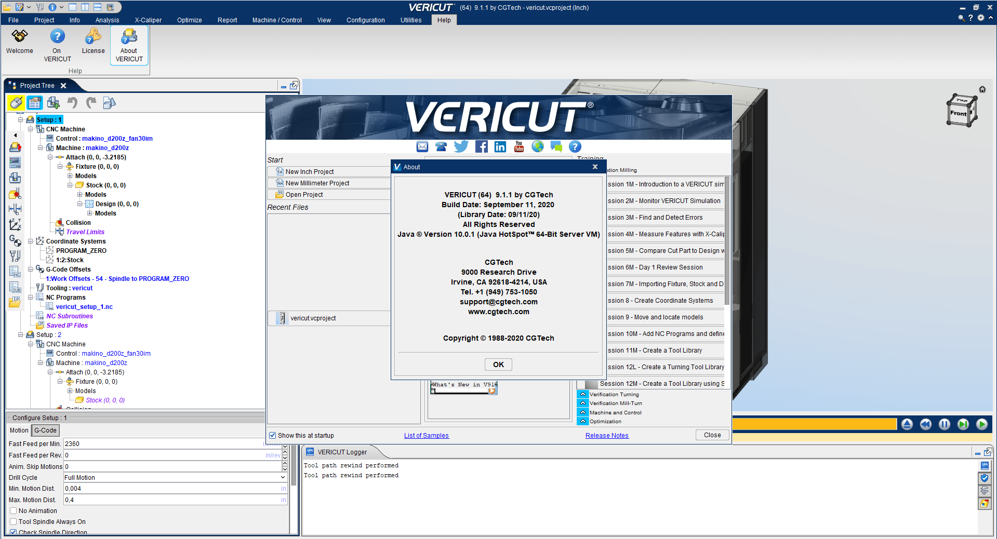Select the G-Code Offsets icon in left sidebar

16,240
